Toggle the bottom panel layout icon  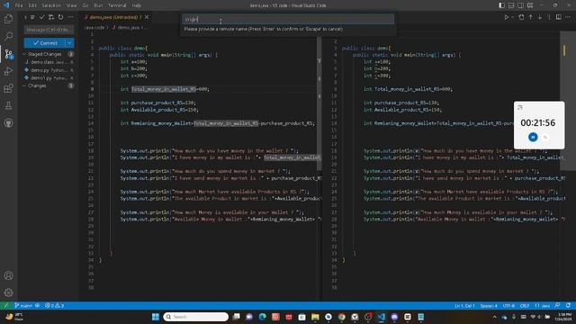[x=511, y=5]
